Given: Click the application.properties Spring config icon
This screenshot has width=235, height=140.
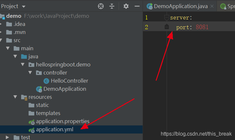Looking at the screenshot, I should [x=32, y=122].
